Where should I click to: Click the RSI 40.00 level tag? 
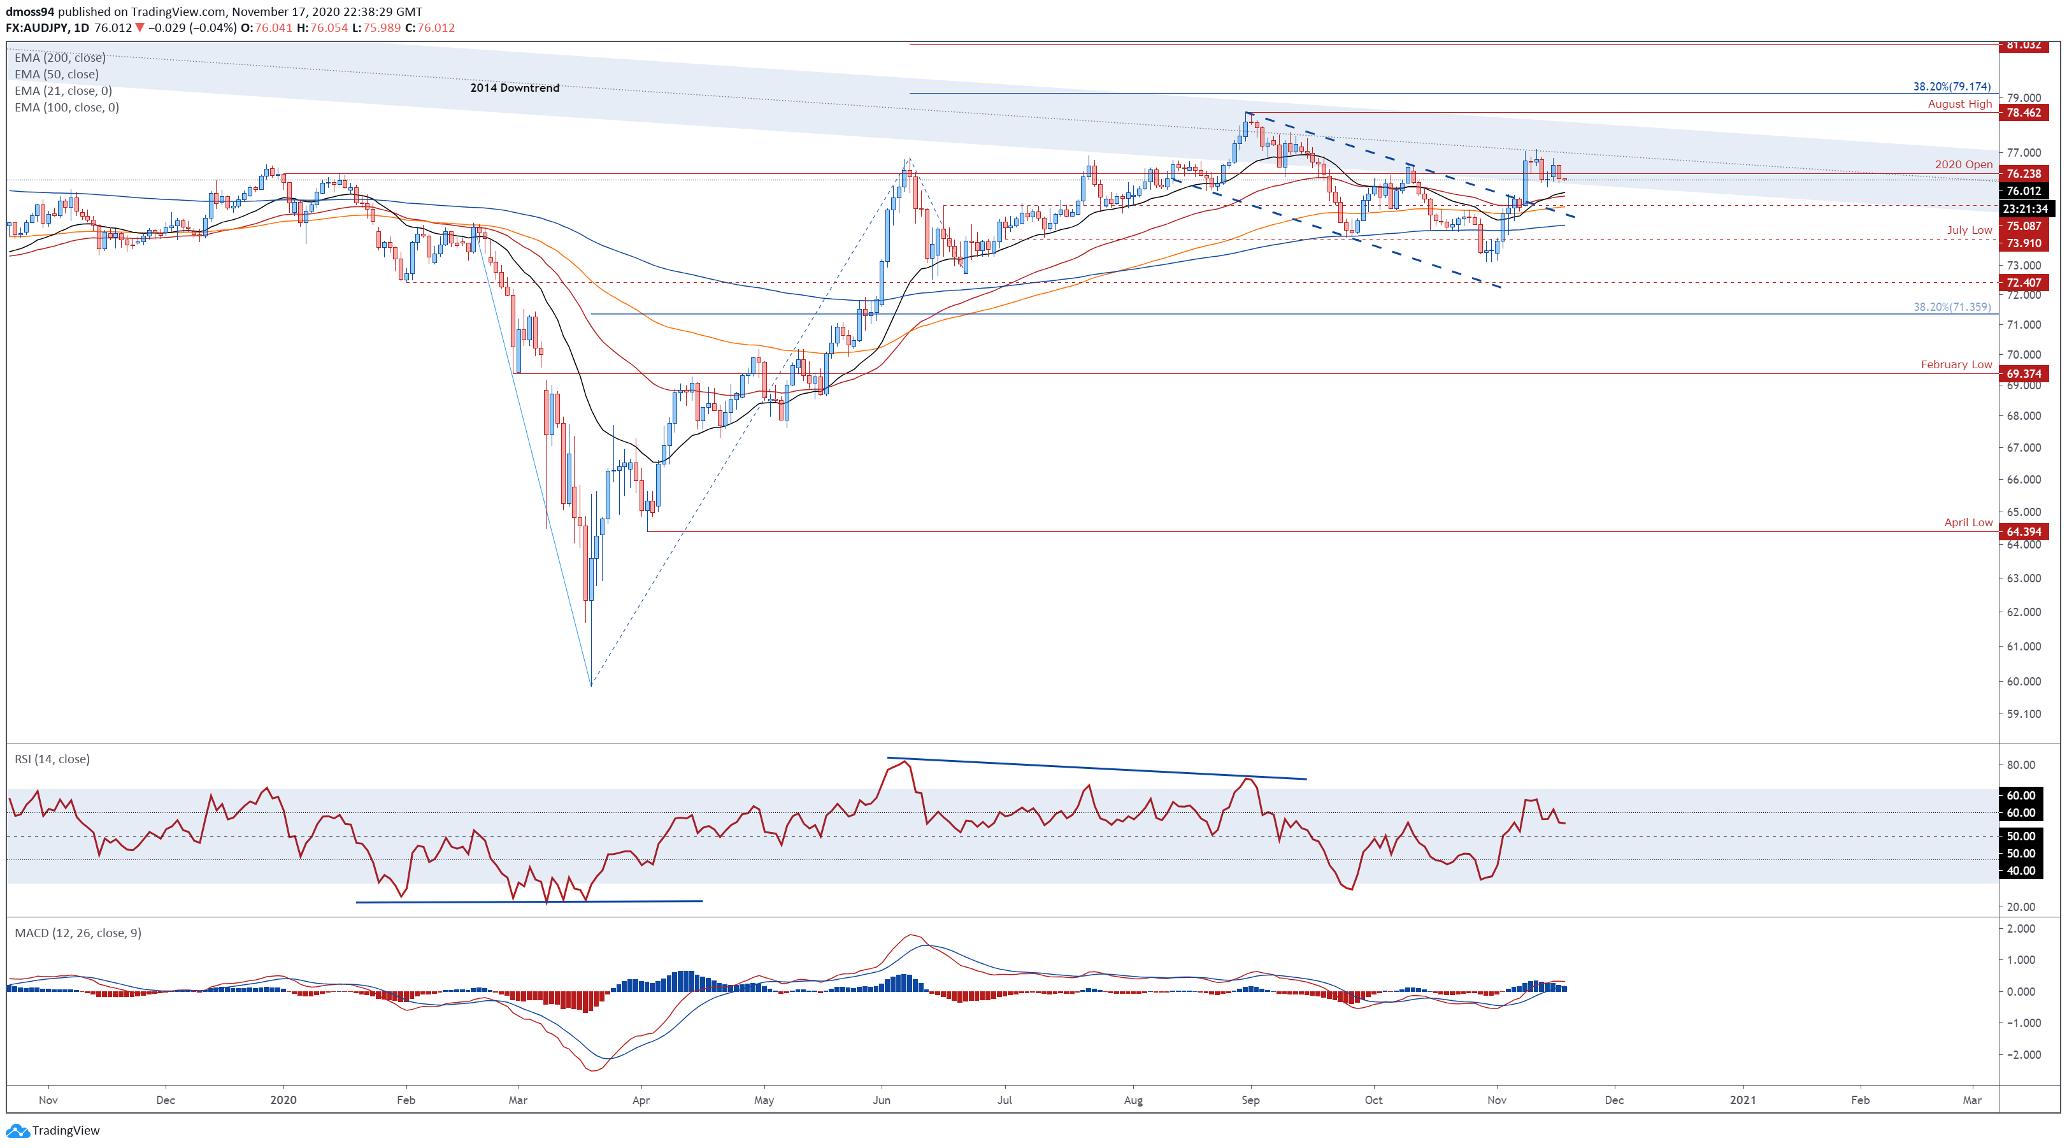pyautogui.click(x=2021, y=870)
